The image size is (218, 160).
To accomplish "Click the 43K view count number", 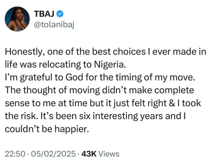I will point(89,154).
